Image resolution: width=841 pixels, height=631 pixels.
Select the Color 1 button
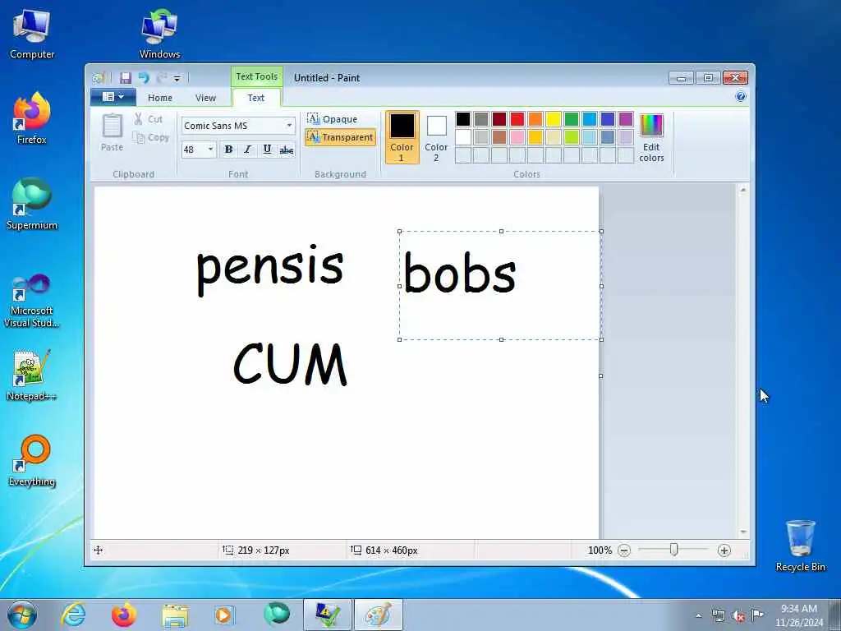coord(402,137)
